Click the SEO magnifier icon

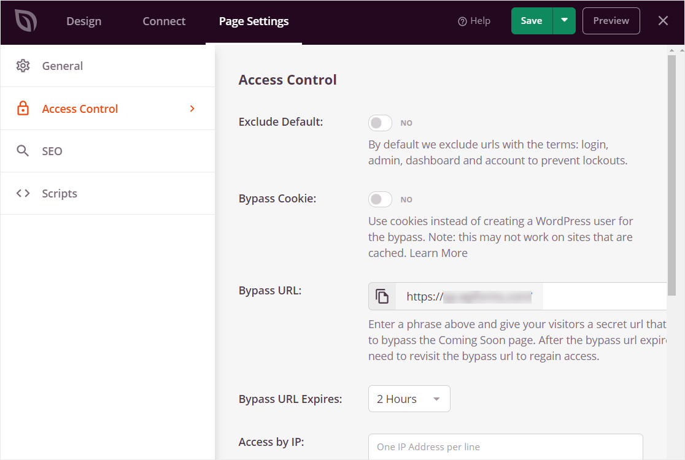pos(23,151)
